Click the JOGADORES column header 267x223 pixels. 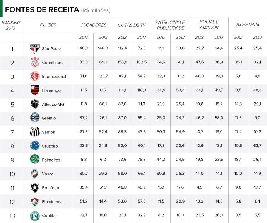(93, 25)
